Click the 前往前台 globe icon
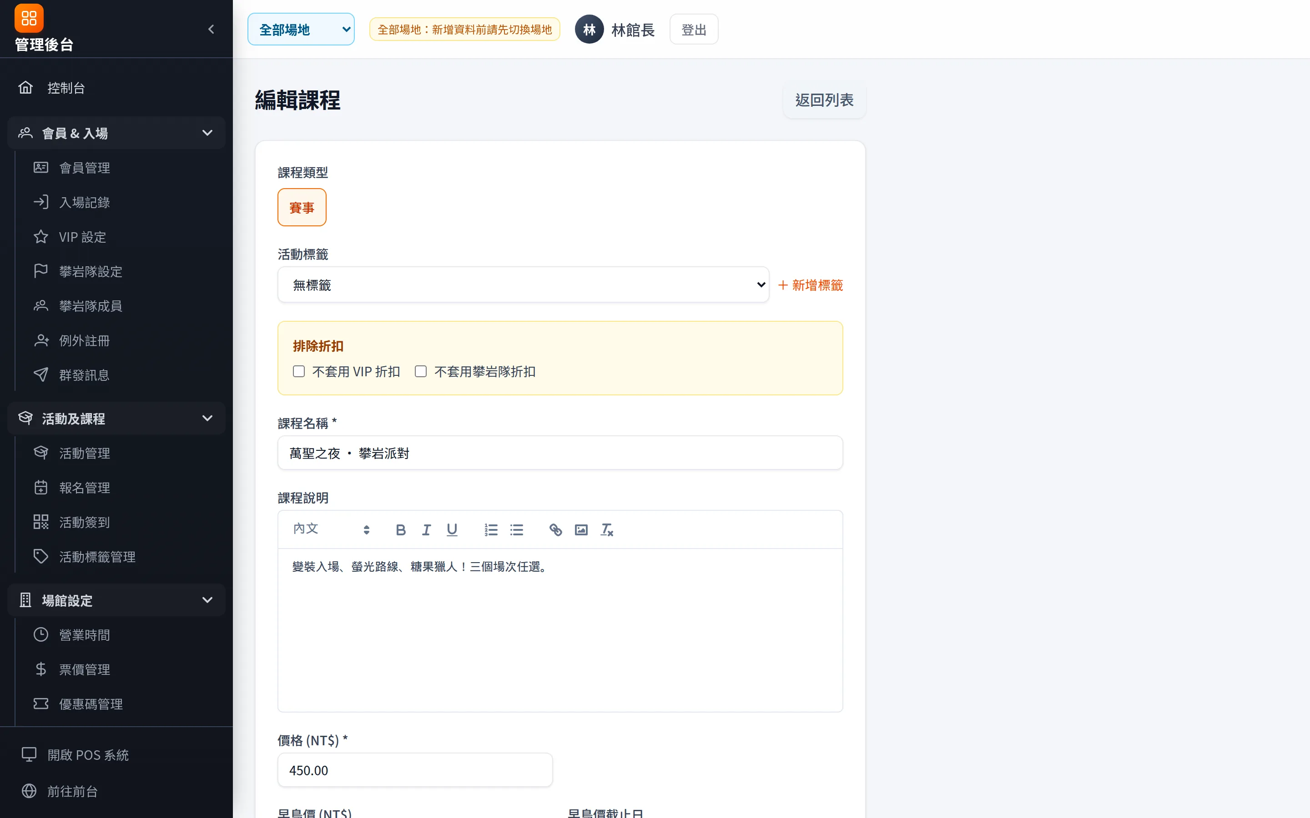 (29, 791)
